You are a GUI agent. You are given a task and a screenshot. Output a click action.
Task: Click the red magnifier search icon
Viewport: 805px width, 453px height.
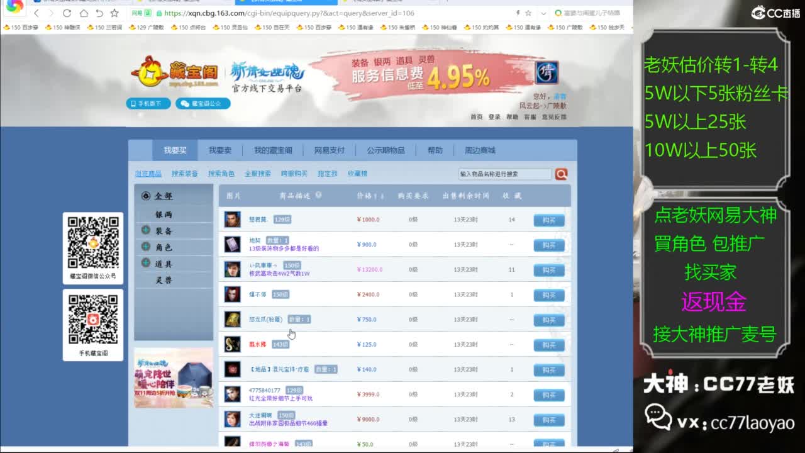click(x=562, y=174)
